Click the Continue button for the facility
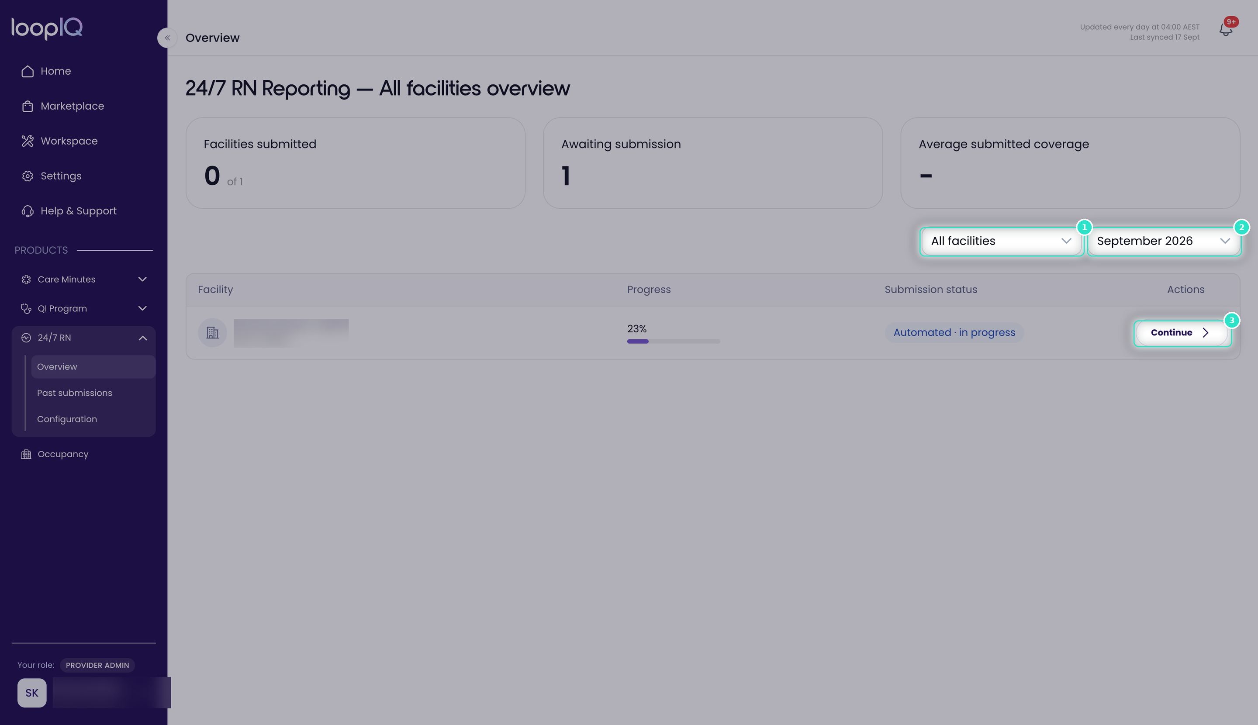 coord(1182,333)
